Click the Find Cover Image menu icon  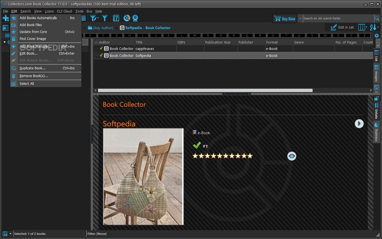pos(13,39)
